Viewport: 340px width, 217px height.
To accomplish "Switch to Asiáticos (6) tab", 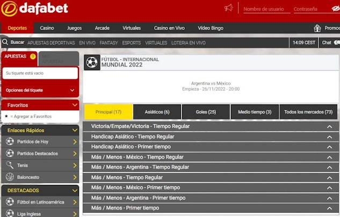I will click(x=157, y=112).
